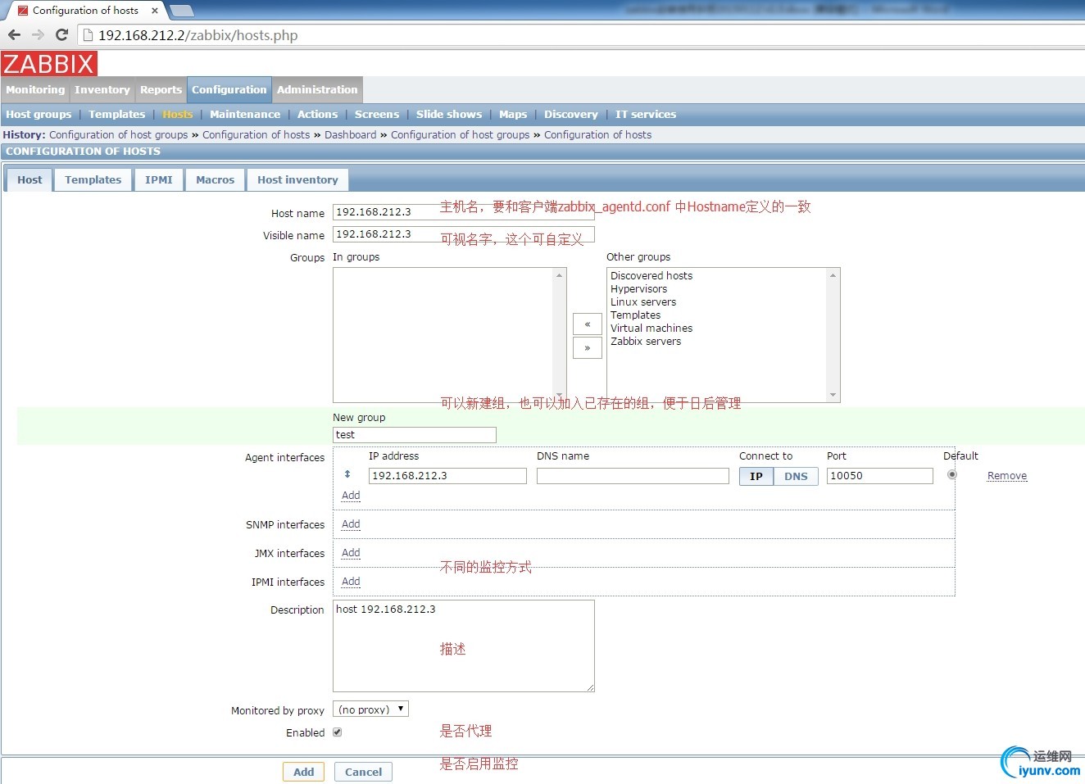Add a JMX interface
1085x784 pixels.
coord(351,553)
